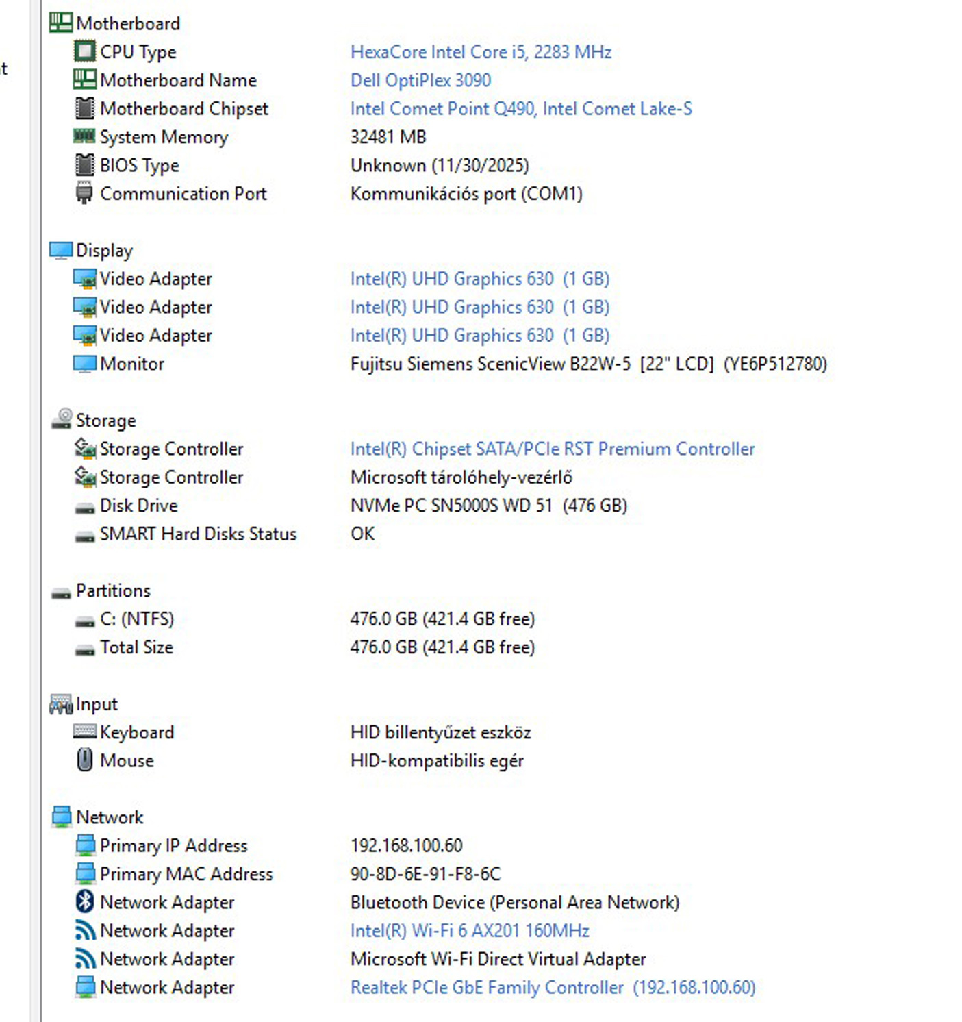Click the Wi-Fi Direct Virtual Adapter icon

[85, 958]
